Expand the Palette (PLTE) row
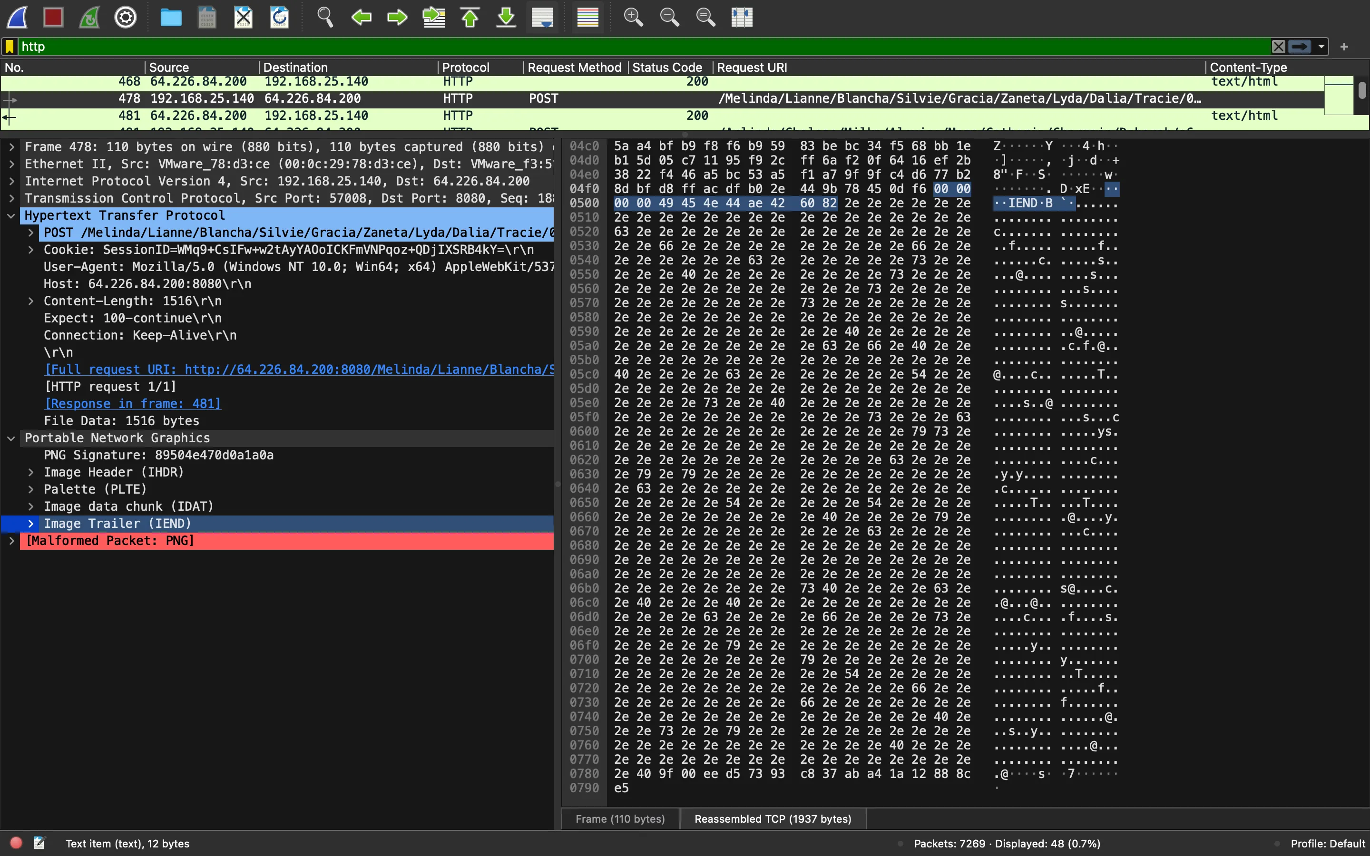Image resolution: width=1370 pixels, height=856 pixels. click(30, 489)
